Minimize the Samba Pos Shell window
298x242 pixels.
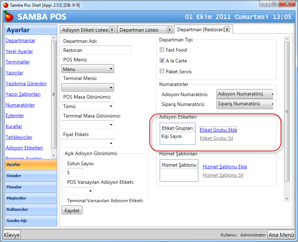[x=265, y=4]
